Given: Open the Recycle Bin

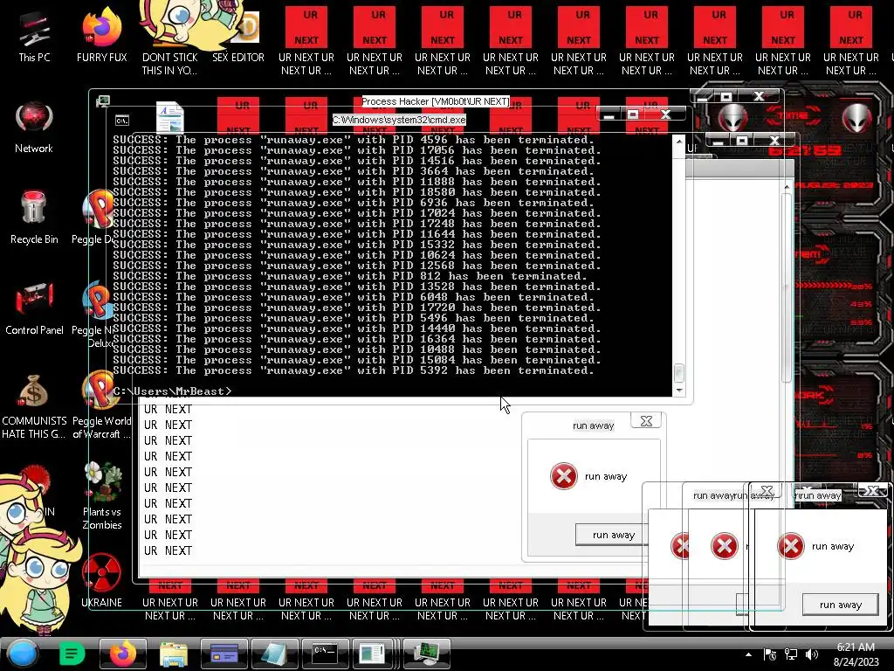Looking at the screenshot, I should coord(34,218).
